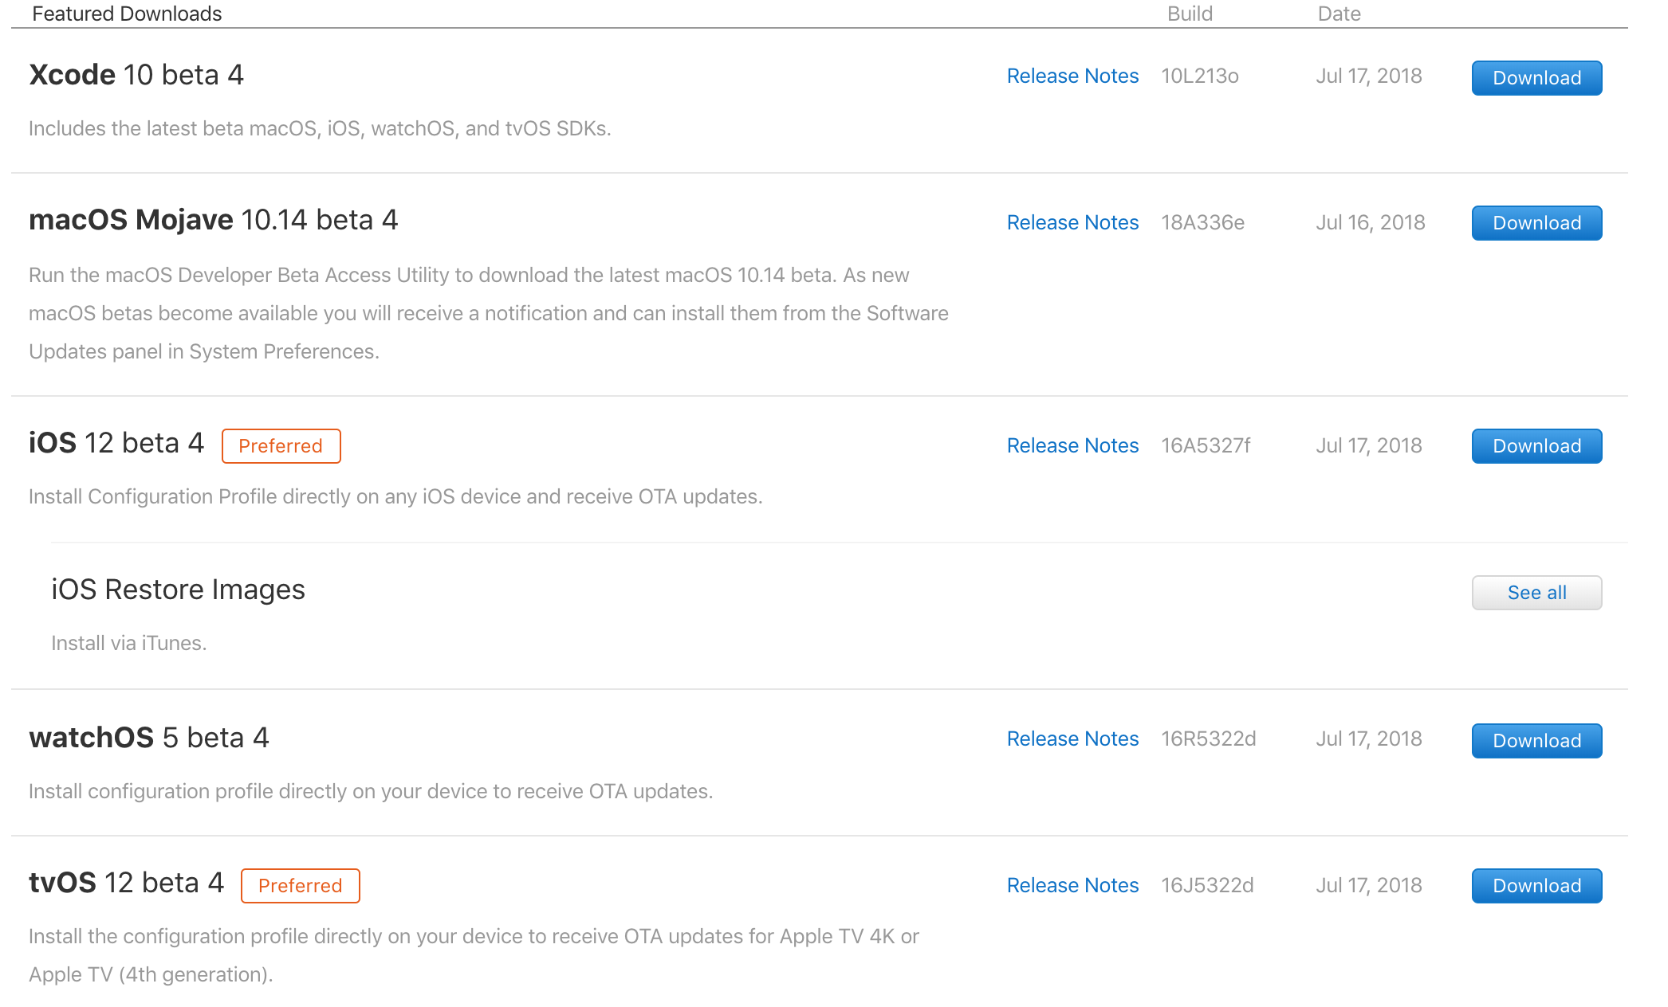The width and height of the screenshot is (1668, 1007).
Task: Open macOS Mojave Release Notes link
Action: point(1072,222)
